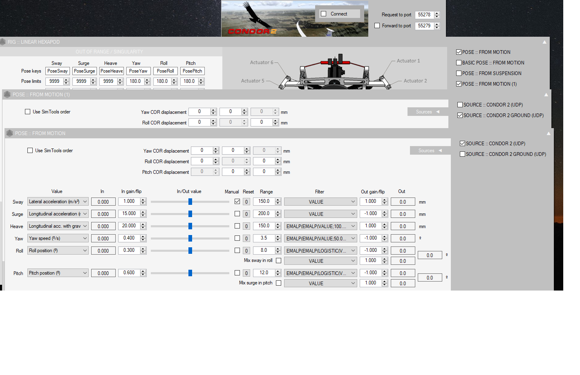This screenshot has width=580, height=375.
Task: Click Sources button in POSE :: FROM MOTION (1)
Action: pos(427,112)
